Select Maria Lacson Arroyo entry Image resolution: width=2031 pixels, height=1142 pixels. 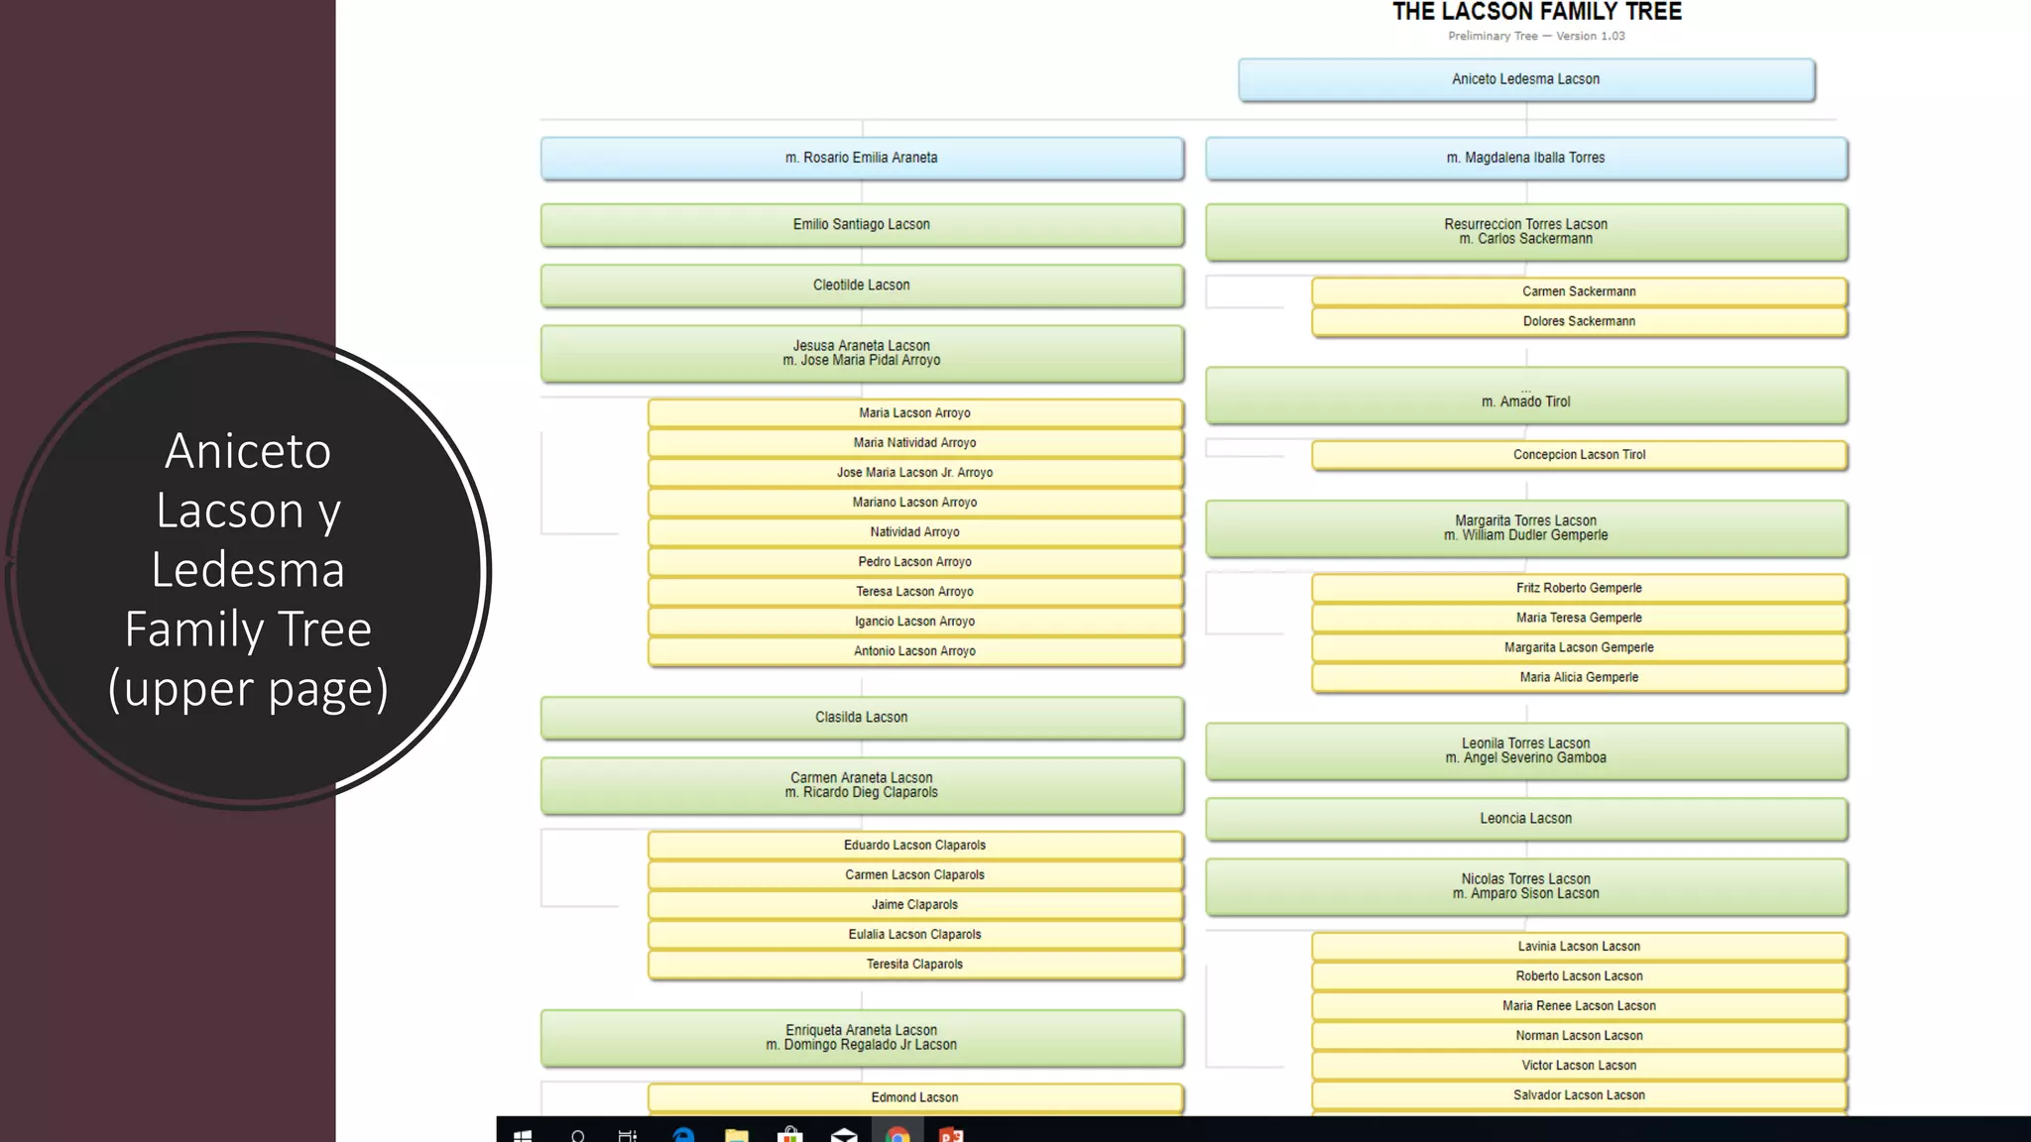[x=914, y=413]
